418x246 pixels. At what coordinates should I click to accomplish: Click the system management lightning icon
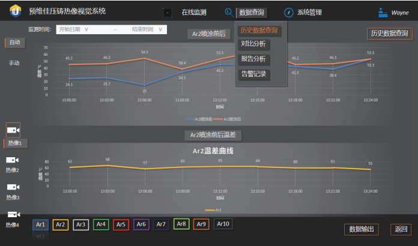click(289, 13)
